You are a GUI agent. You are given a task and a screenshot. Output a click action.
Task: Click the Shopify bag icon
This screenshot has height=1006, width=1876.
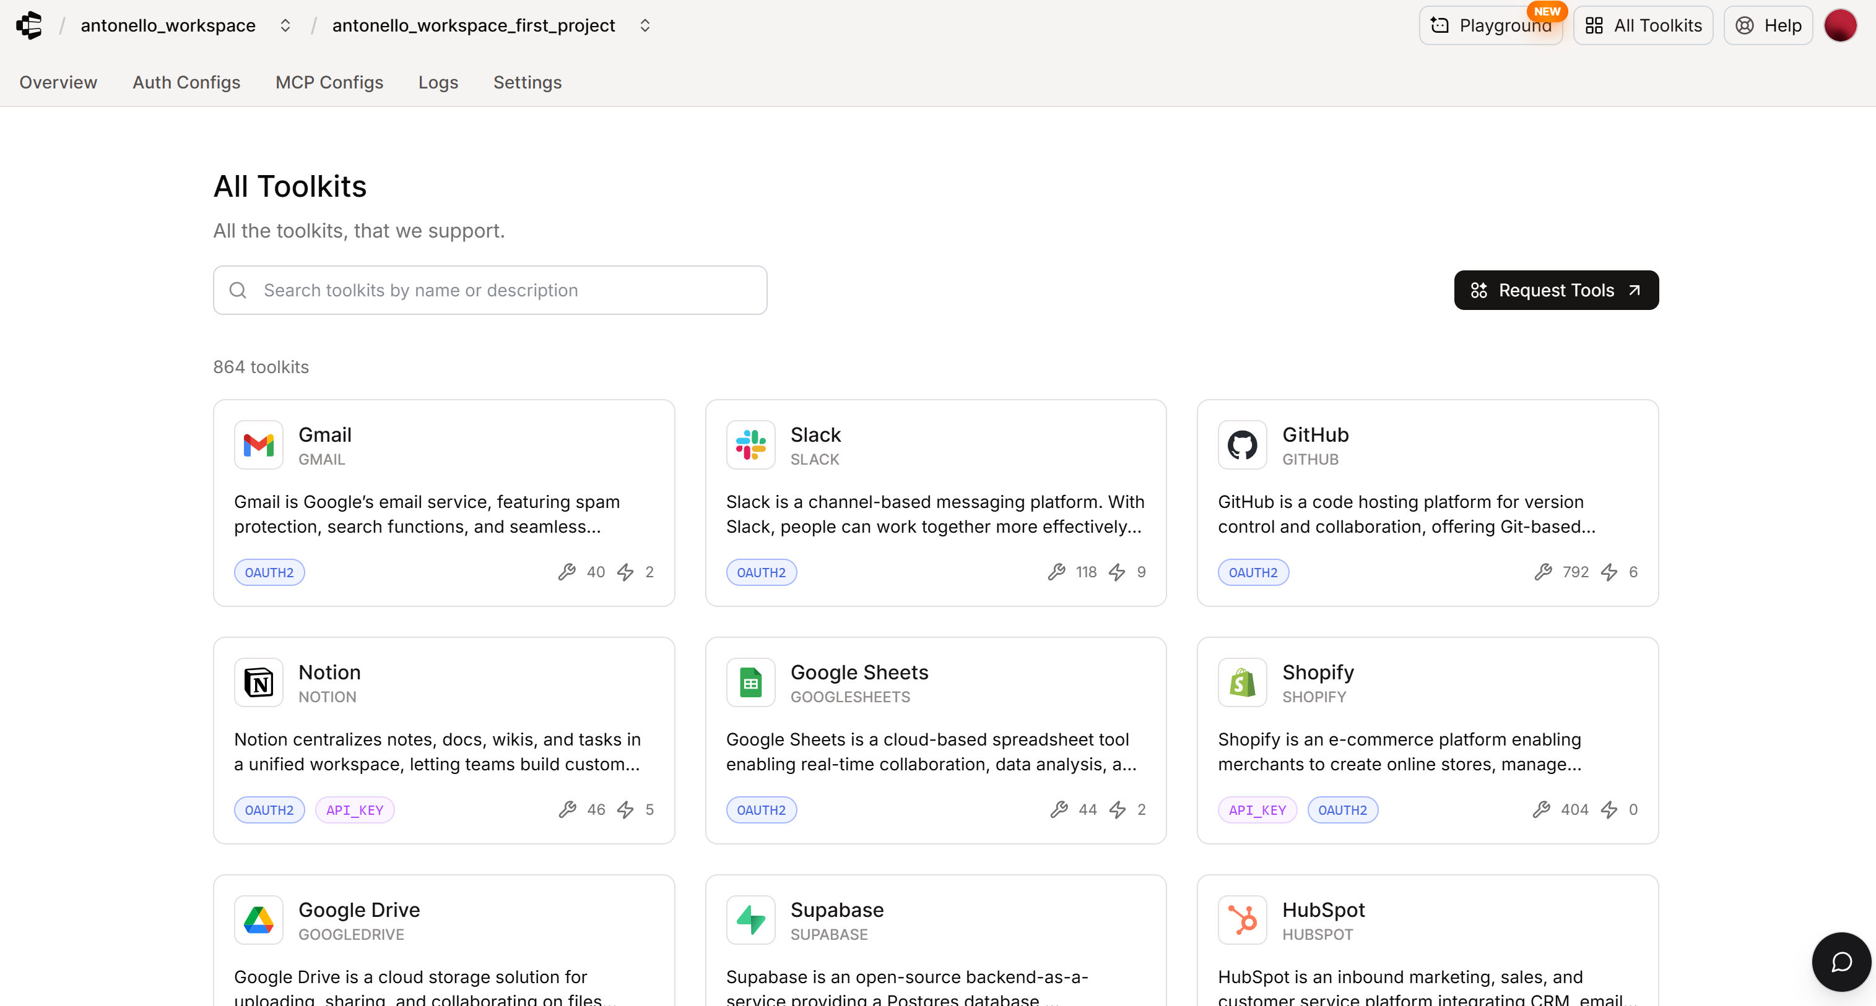1241,682
